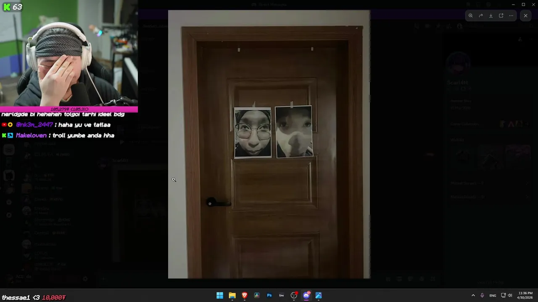Click the message 'troll yumbe anda hha'
This screenshot has width=538, height=302.
pos(83,135)
